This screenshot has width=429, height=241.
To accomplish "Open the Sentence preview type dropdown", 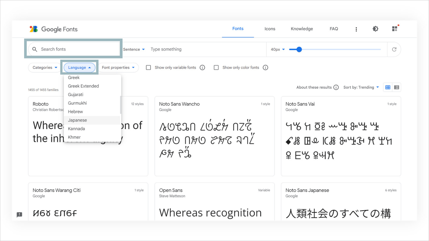I will click(x=134, y=49).
